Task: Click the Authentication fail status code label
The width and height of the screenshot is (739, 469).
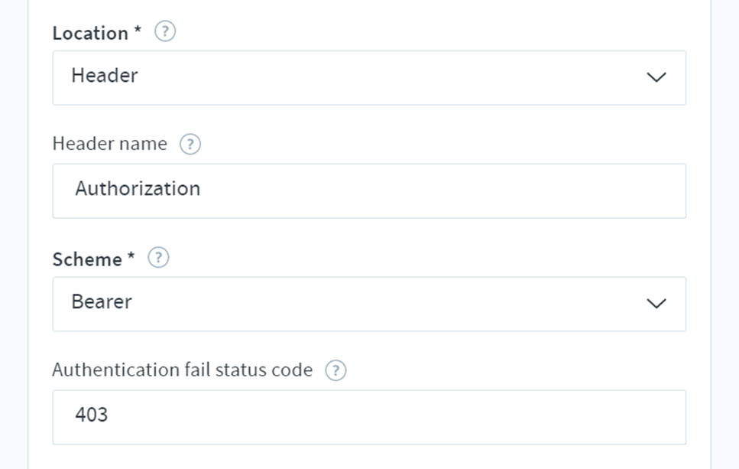Action: [x=183, y=370]
